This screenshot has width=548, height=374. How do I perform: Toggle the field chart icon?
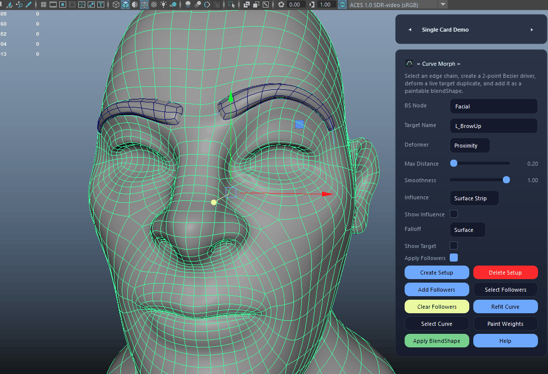point(82,5)
